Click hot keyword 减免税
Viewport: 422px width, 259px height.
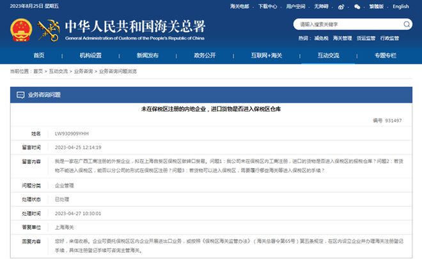click(322, 38)
